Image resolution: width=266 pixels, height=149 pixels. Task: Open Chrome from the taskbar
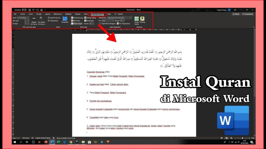71,142
